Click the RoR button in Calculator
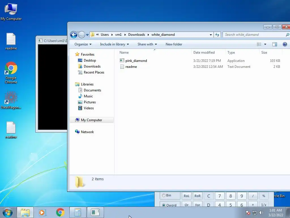This screenshot has height=218, width=290. (197, 196)
